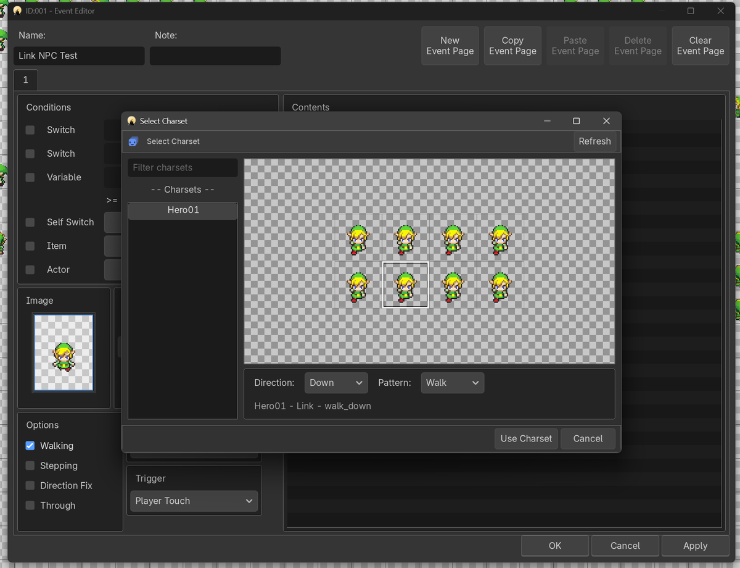Click the Select Charset dialog app icon
Viewport: 740px width, 568px height.
coord(131,121)
